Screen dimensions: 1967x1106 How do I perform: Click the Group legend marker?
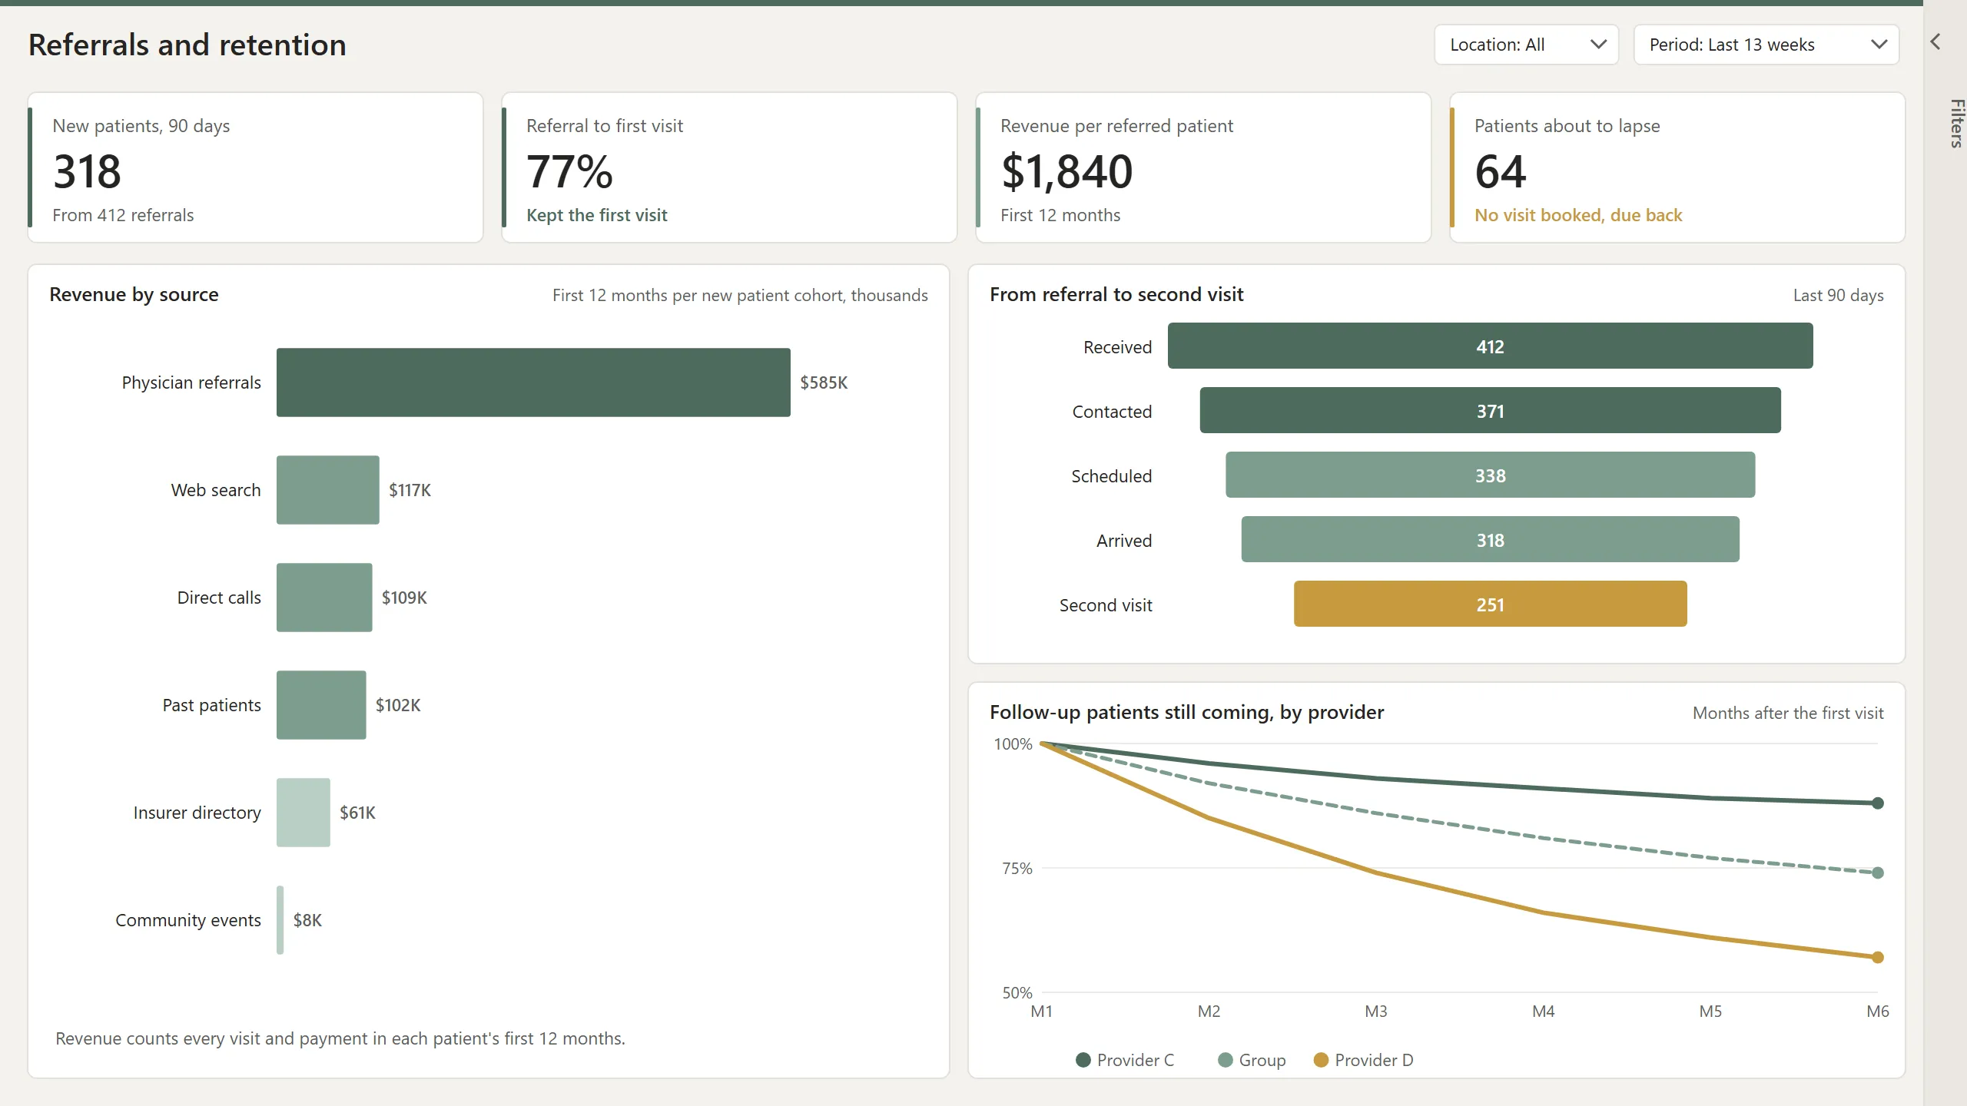(x=1226, y=1060)
